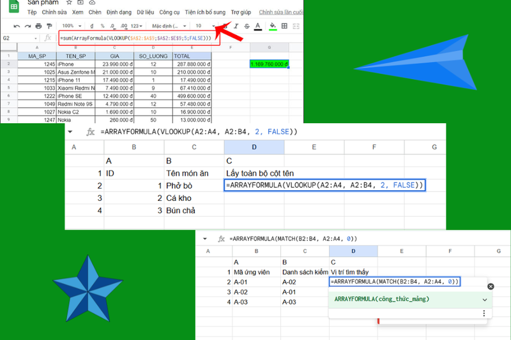Open the Mặc định font dropdown

(x=169, y=26)
